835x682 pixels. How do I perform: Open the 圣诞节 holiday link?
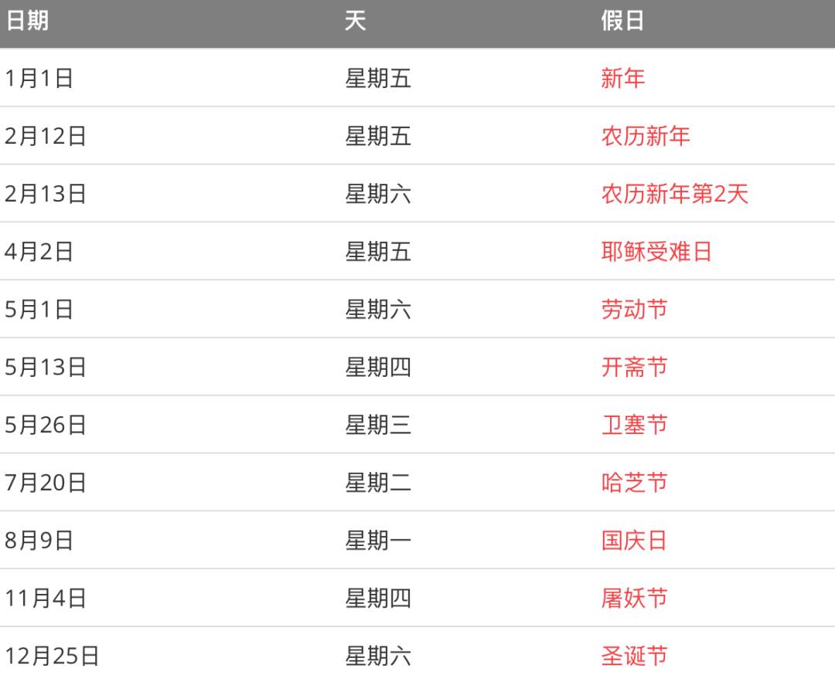[634, 656]
